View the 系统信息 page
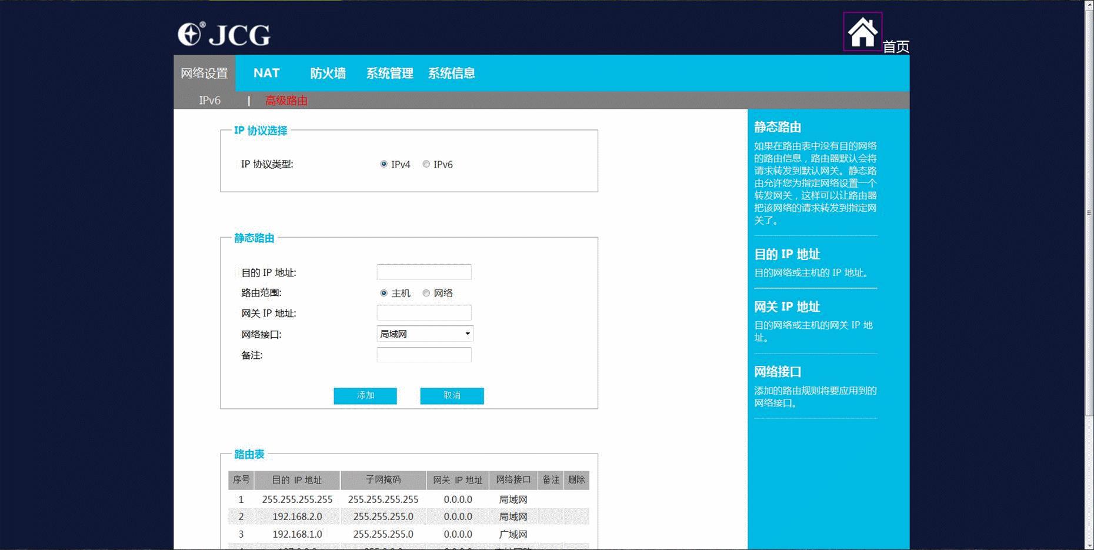Screen dimensions: 1094x550 452,73
